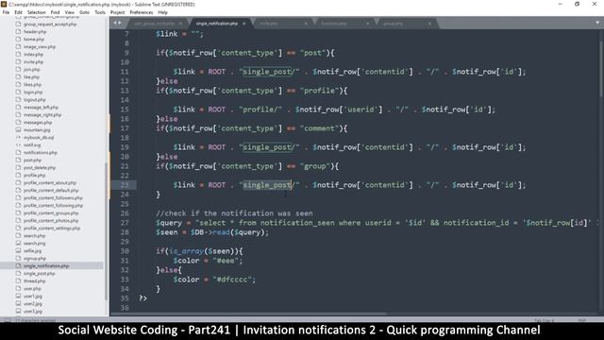
Task: Open the Project menu
Action: 117,12
